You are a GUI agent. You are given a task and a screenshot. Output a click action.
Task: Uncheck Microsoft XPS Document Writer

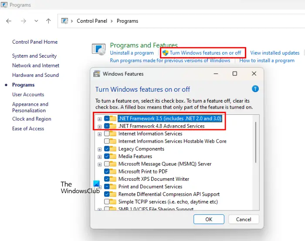(107, 179)
